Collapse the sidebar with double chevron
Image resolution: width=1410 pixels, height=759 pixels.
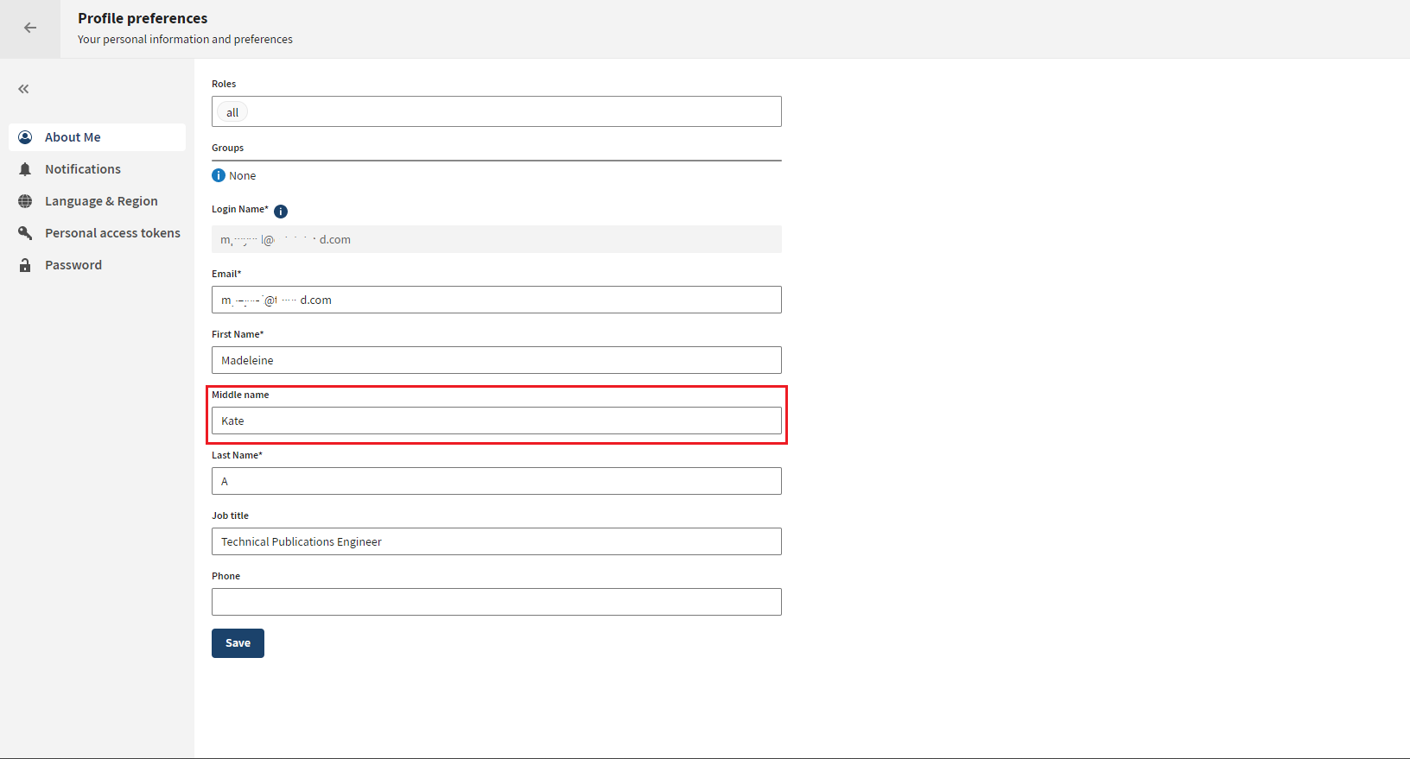point(23,89)
